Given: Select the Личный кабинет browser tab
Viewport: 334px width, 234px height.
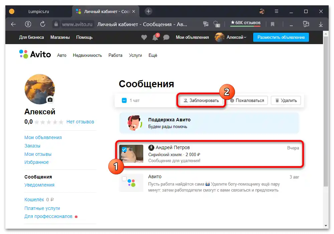Looking at the screenshot, I should click(106, 11).
